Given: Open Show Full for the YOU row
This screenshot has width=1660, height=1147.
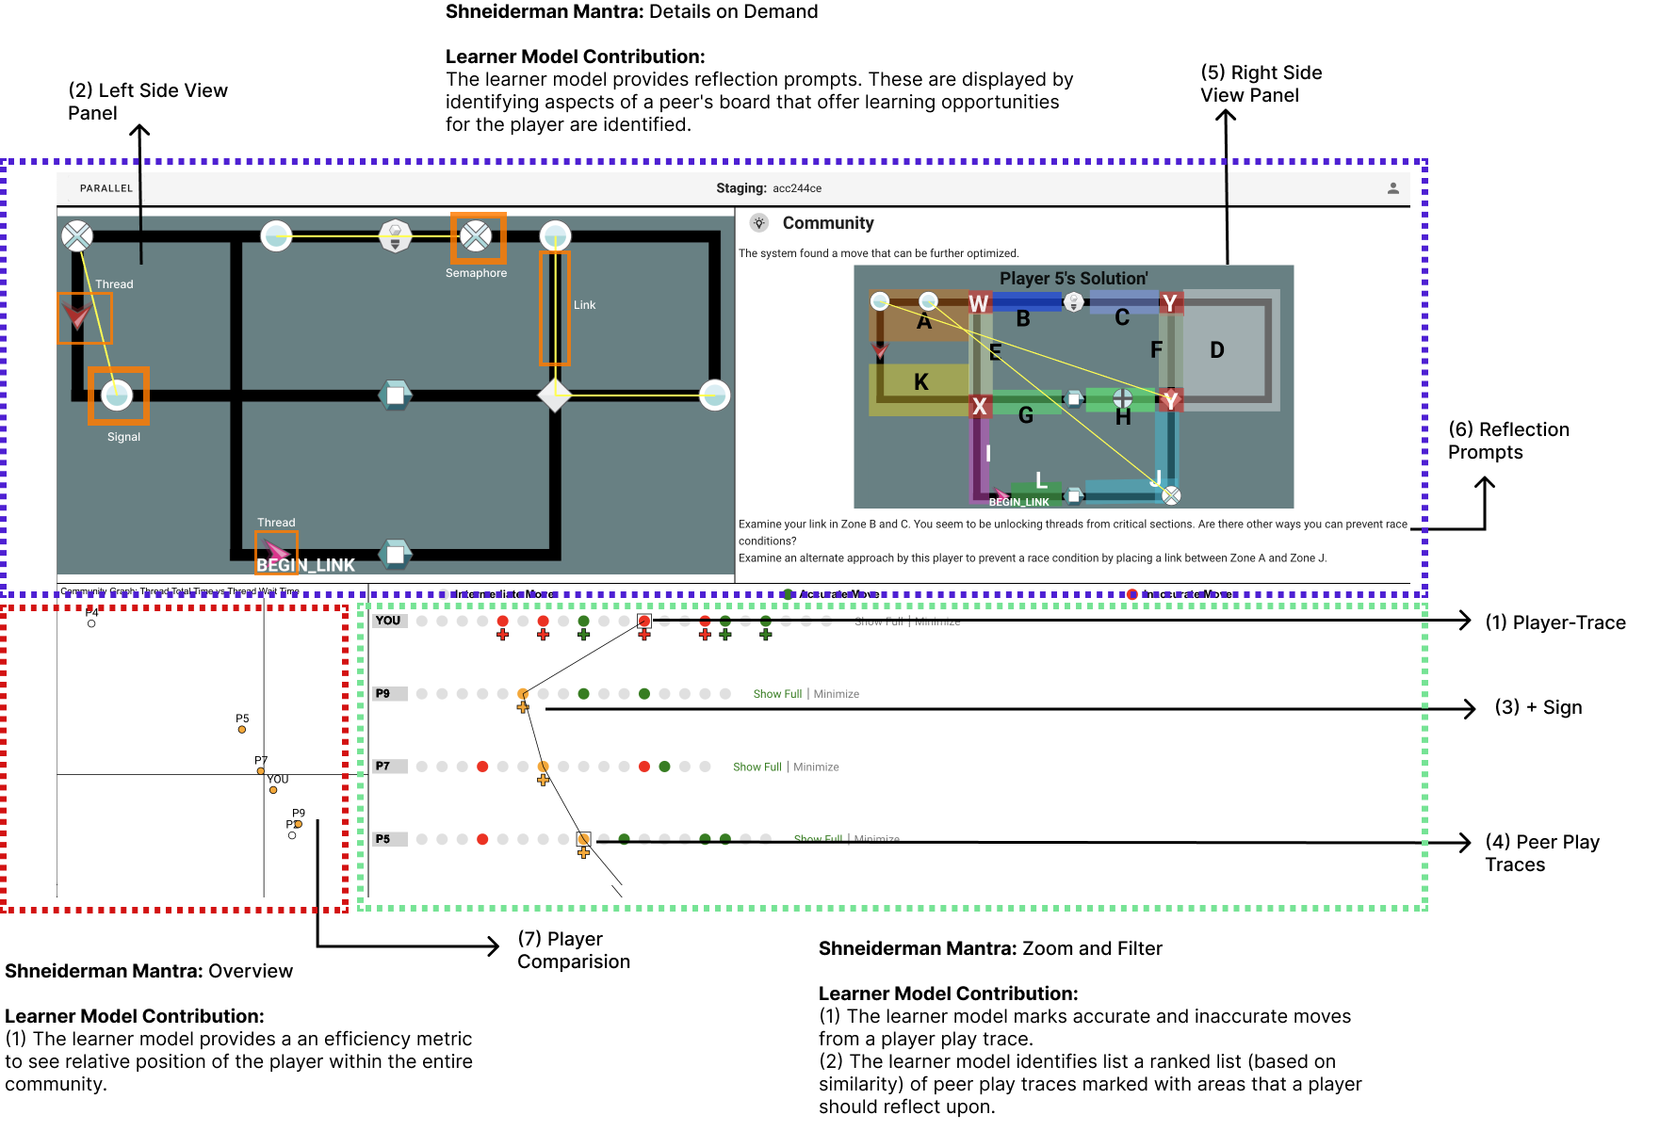Looking at the screenshot, I should (x=878, y=621).
